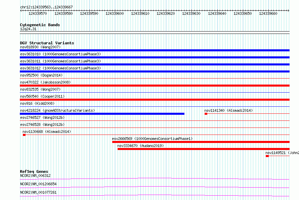This screenshot has width=299, height=200.
Task: Click the red bar under esv2666569
Action: 201,142
